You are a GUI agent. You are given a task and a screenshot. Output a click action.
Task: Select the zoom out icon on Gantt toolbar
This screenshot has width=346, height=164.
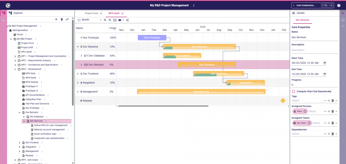(110, 20)
